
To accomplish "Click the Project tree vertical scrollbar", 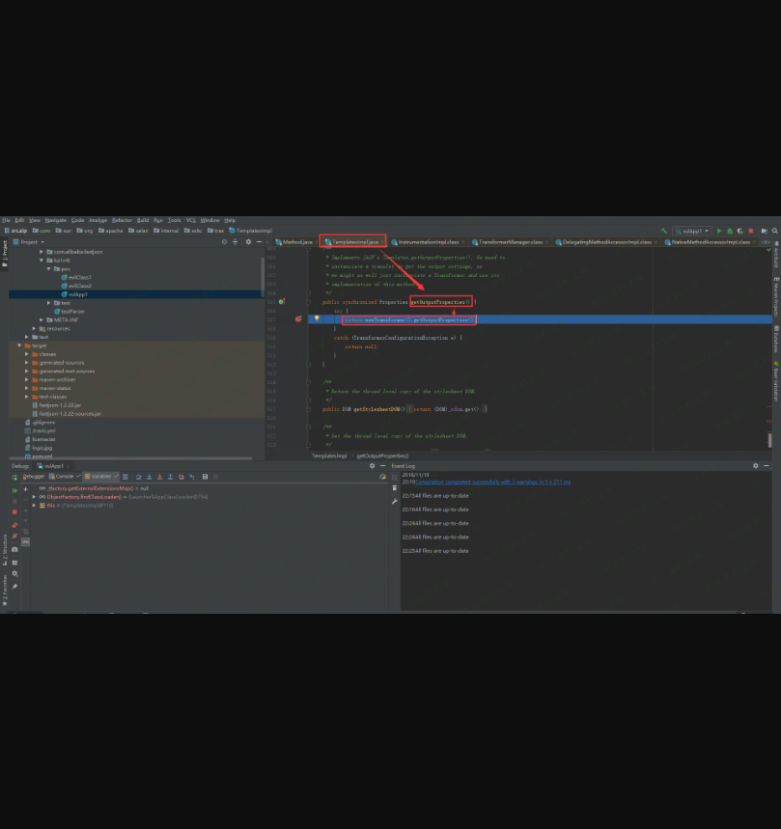I will 263,275.
